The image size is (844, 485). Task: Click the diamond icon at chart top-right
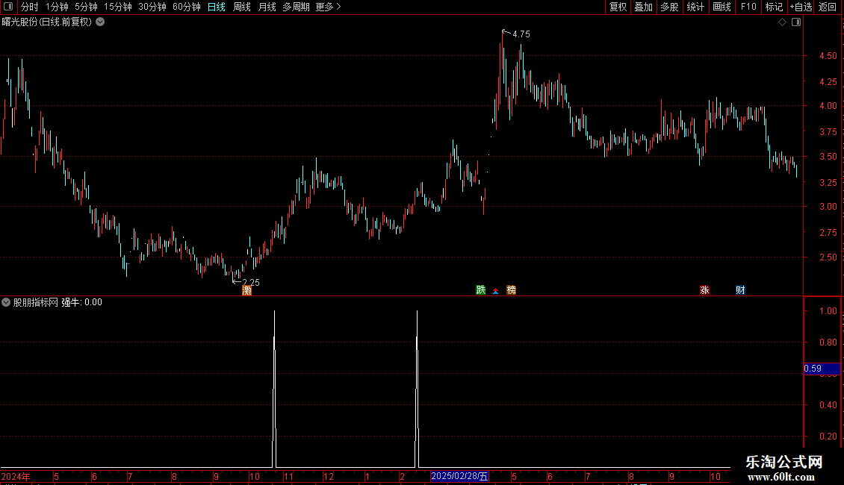click(783, 22)
